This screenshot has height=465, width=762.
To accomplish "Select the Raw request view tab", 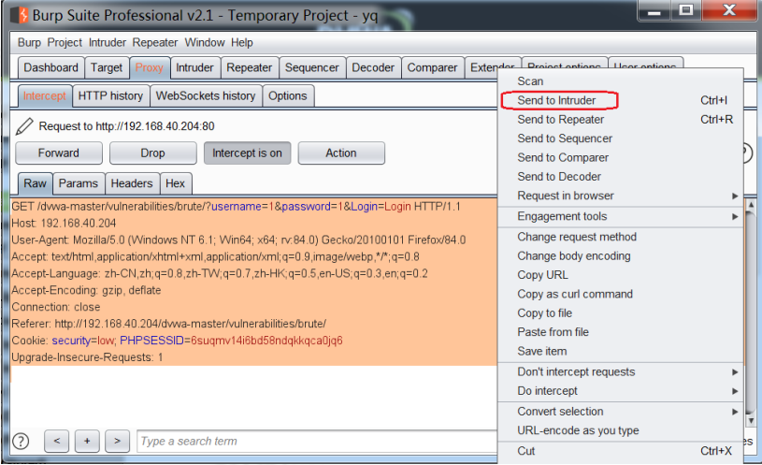I will pyautogui.click(x=35, y=183).
